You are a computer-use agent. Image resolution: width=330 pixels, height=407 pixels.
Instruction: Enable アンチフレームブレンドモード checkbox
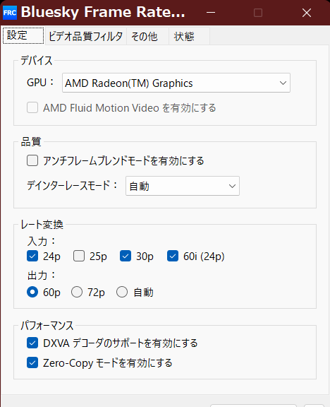click(x=32, y=160)
